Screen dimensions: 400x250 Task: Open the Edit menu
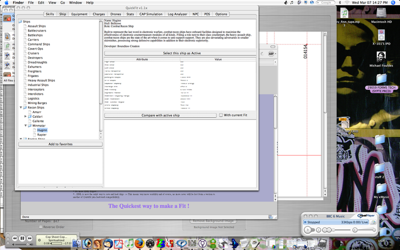41,2
